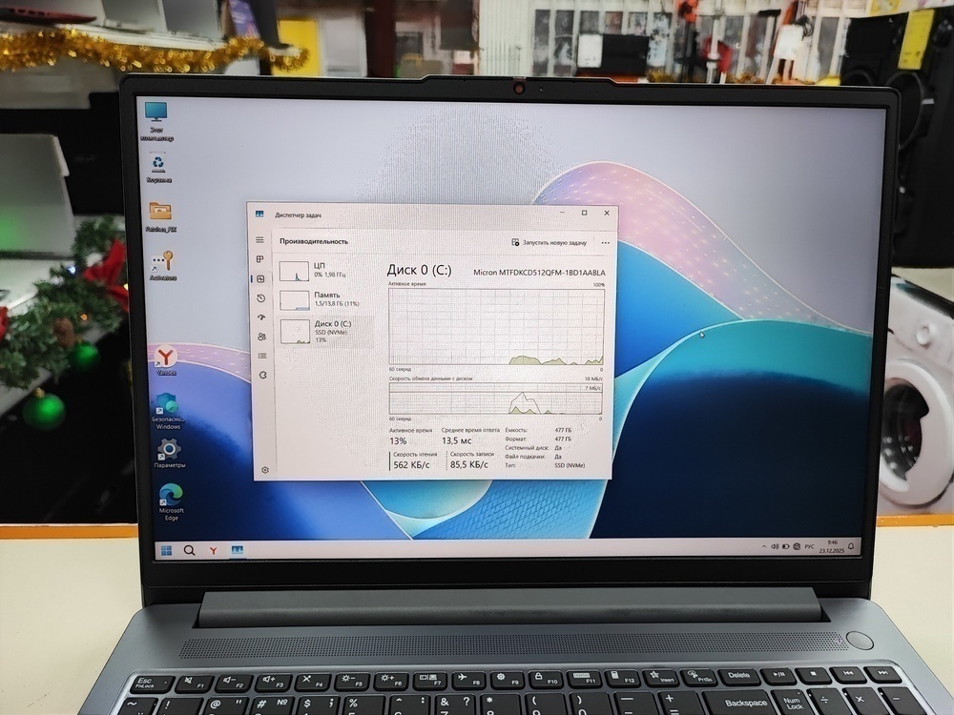Viewport: 954px width, 715px height.
Task: Open the Processes view in Task Manager
Action: (x=259, y=258)
